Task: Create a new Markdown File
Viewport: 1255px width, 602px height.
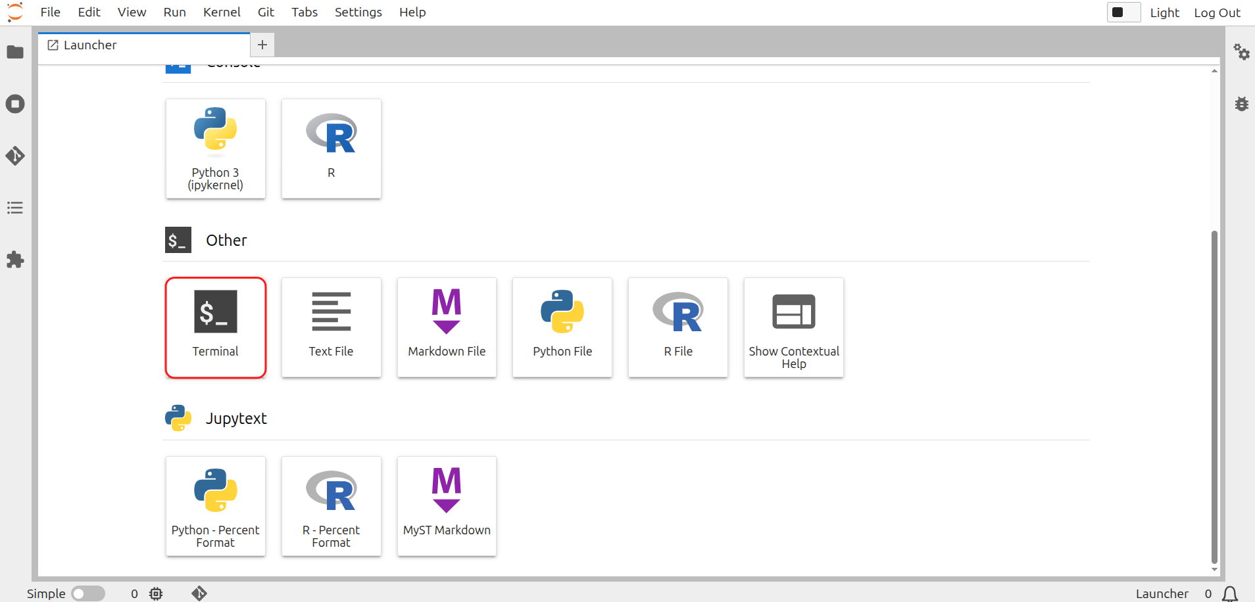Action: click(x=447, y=327)
